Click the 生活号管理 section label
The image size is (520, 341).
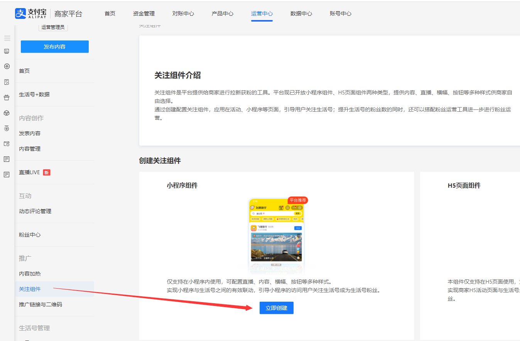pyautogui.click(x=34, y=328)
